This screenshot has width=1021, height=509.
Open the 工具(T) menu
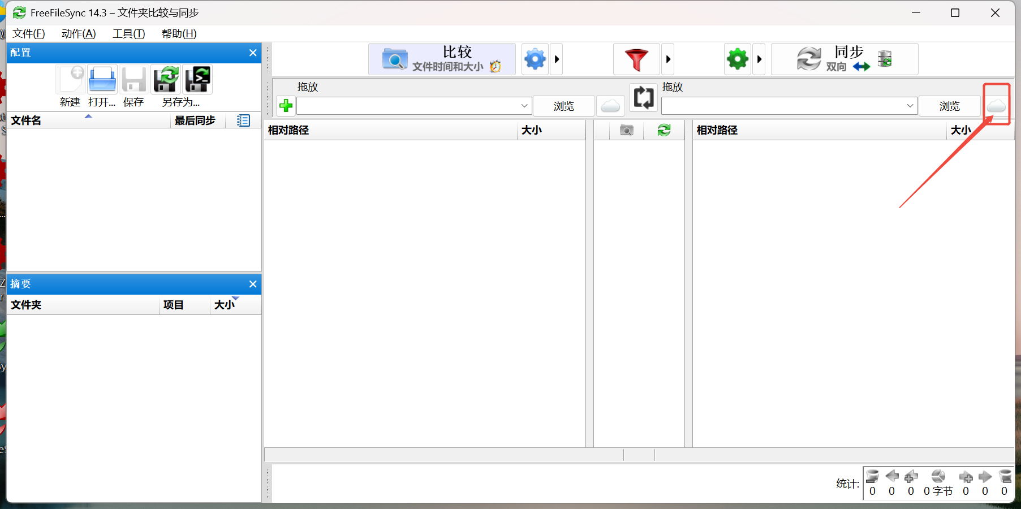(129, 33)
